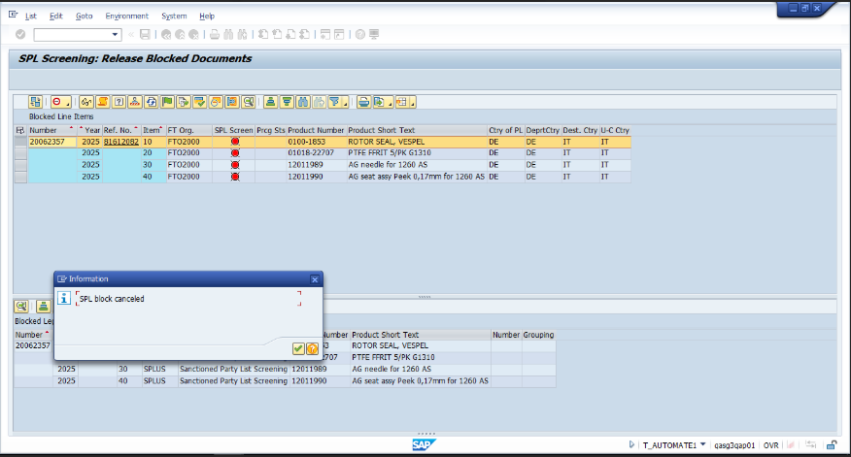851x457 pixels.
Task: Confirm the SPL block canceled message with the green check
Action: pos(298,348)
